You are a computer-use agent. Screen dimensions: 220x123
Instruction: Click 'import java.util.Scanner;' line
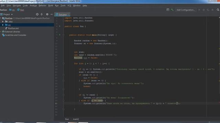pyautogui.click(x=79, y=20)
